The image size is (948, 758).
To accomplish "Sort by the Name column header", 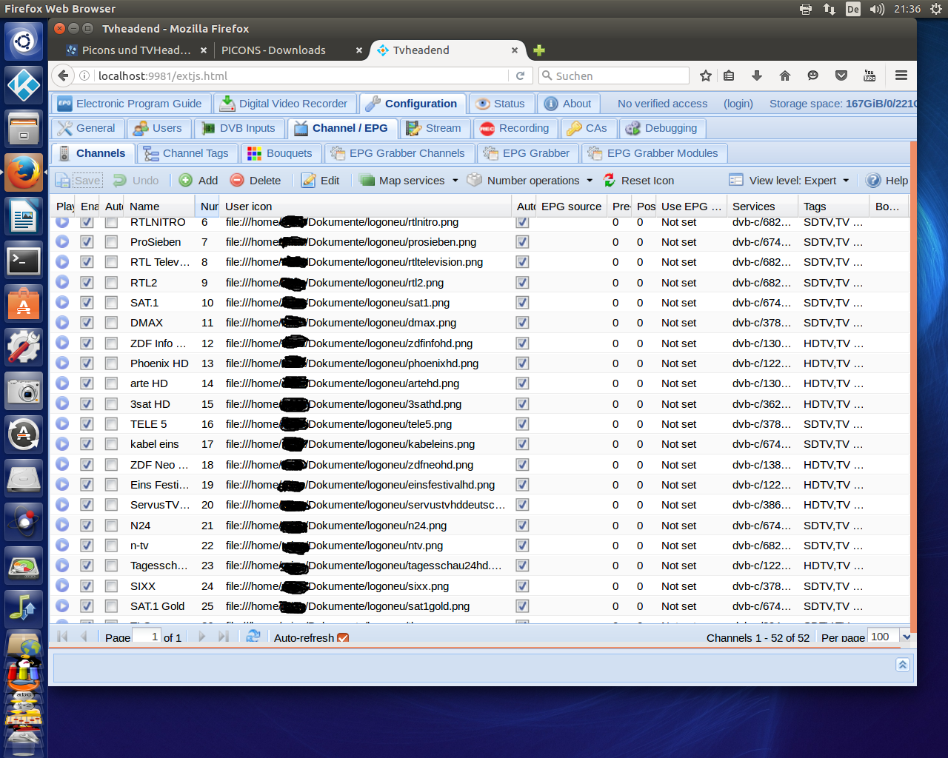I will [159, 207].
